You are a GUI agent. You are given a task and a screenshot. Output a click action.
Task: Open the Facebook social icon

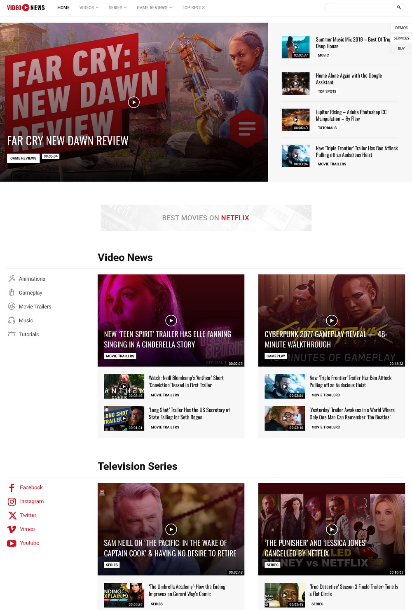12,488
